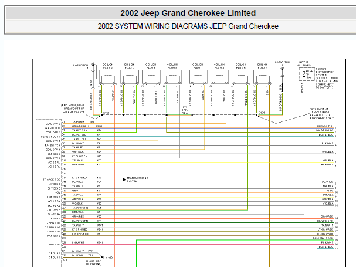Click the '(RIGHT SIDE OF ENGINE)' ground note

93,263
